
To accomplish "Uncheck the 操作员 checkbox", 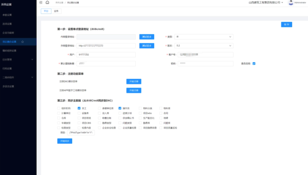I will click(x=120, y=108).
